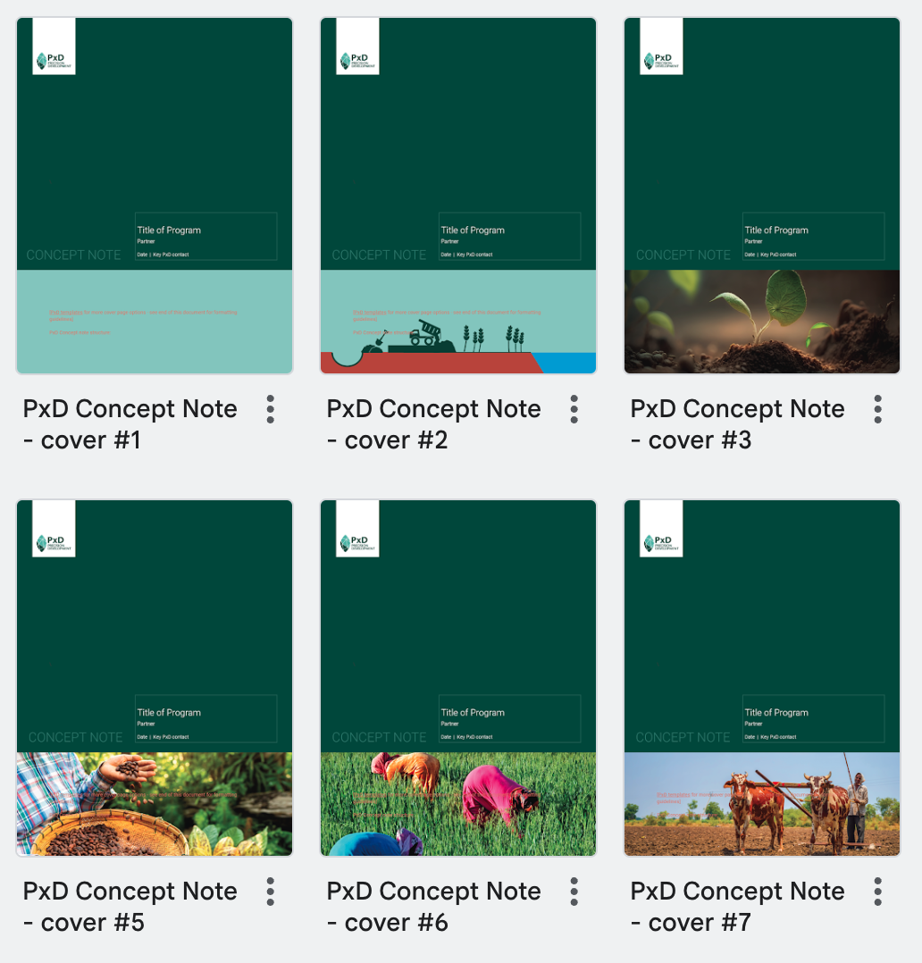Open more options for cover #6
Image resolution: width=922 pixels, height=963 pixels.
tap(574, 892)
